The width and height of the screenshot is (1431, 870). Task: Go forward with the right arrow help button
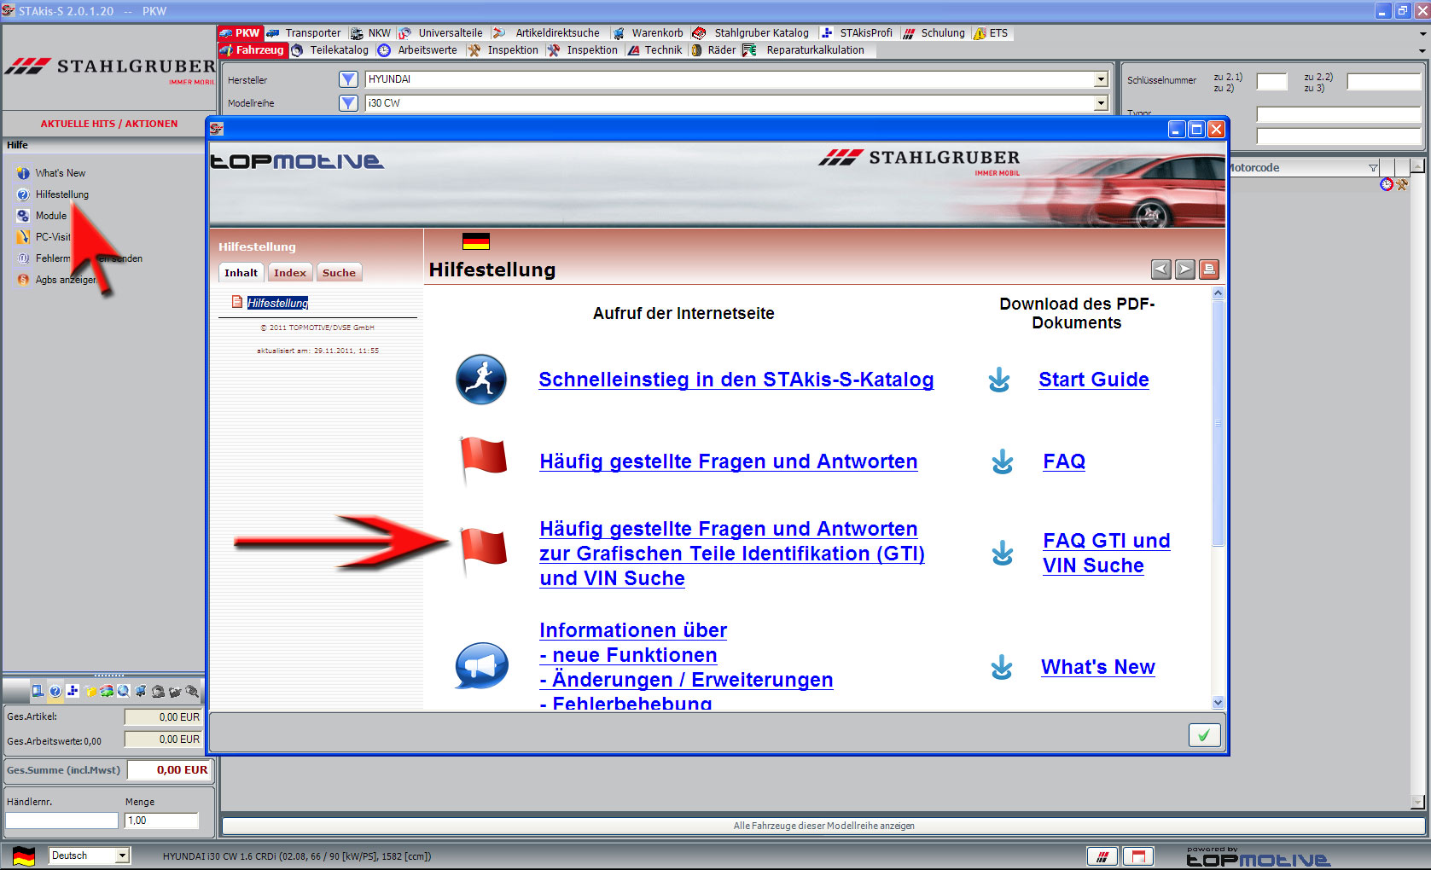pos(1185,270)
